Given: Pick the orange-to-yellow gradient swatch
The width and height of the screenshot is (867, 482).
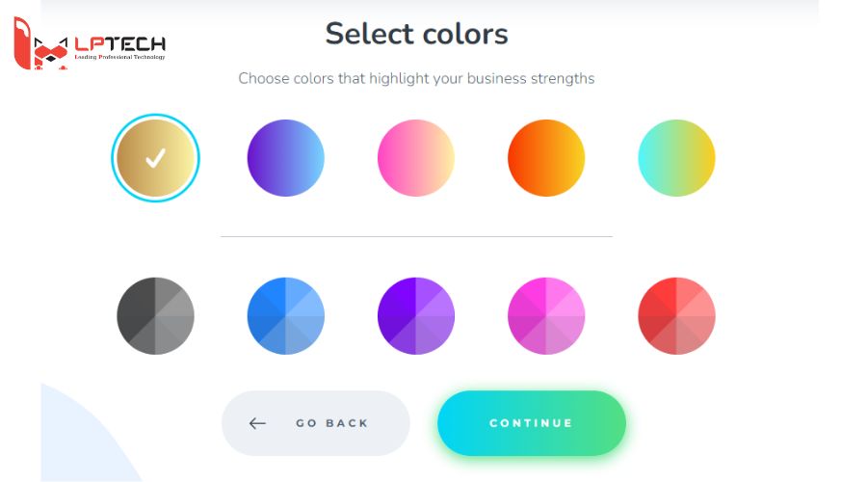Looking at the screenshot, I should [x=546, y=158].
